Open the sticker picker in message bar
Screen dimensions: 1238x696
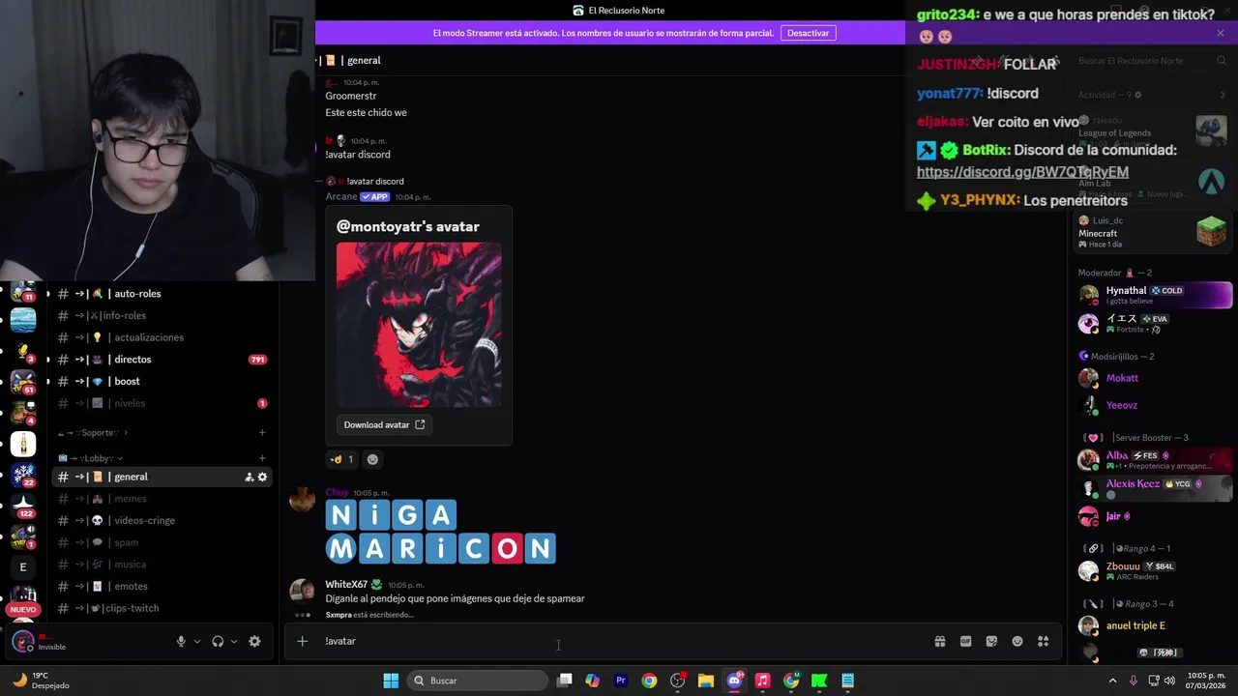pos(991,641)
